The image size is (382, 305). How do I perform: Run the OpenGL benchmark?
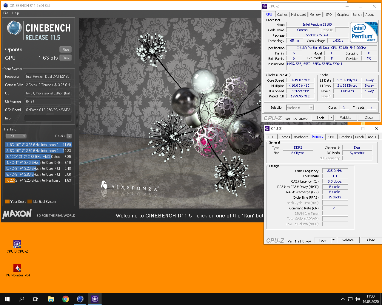[x=66, y=50]
